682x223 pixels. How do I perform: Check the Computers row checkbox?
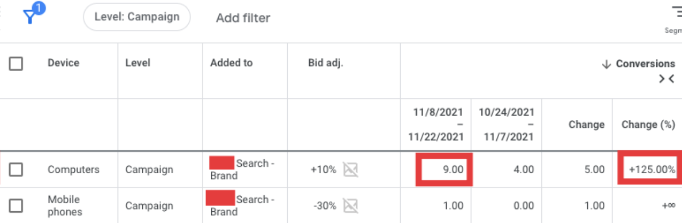(x=16, y=170)
